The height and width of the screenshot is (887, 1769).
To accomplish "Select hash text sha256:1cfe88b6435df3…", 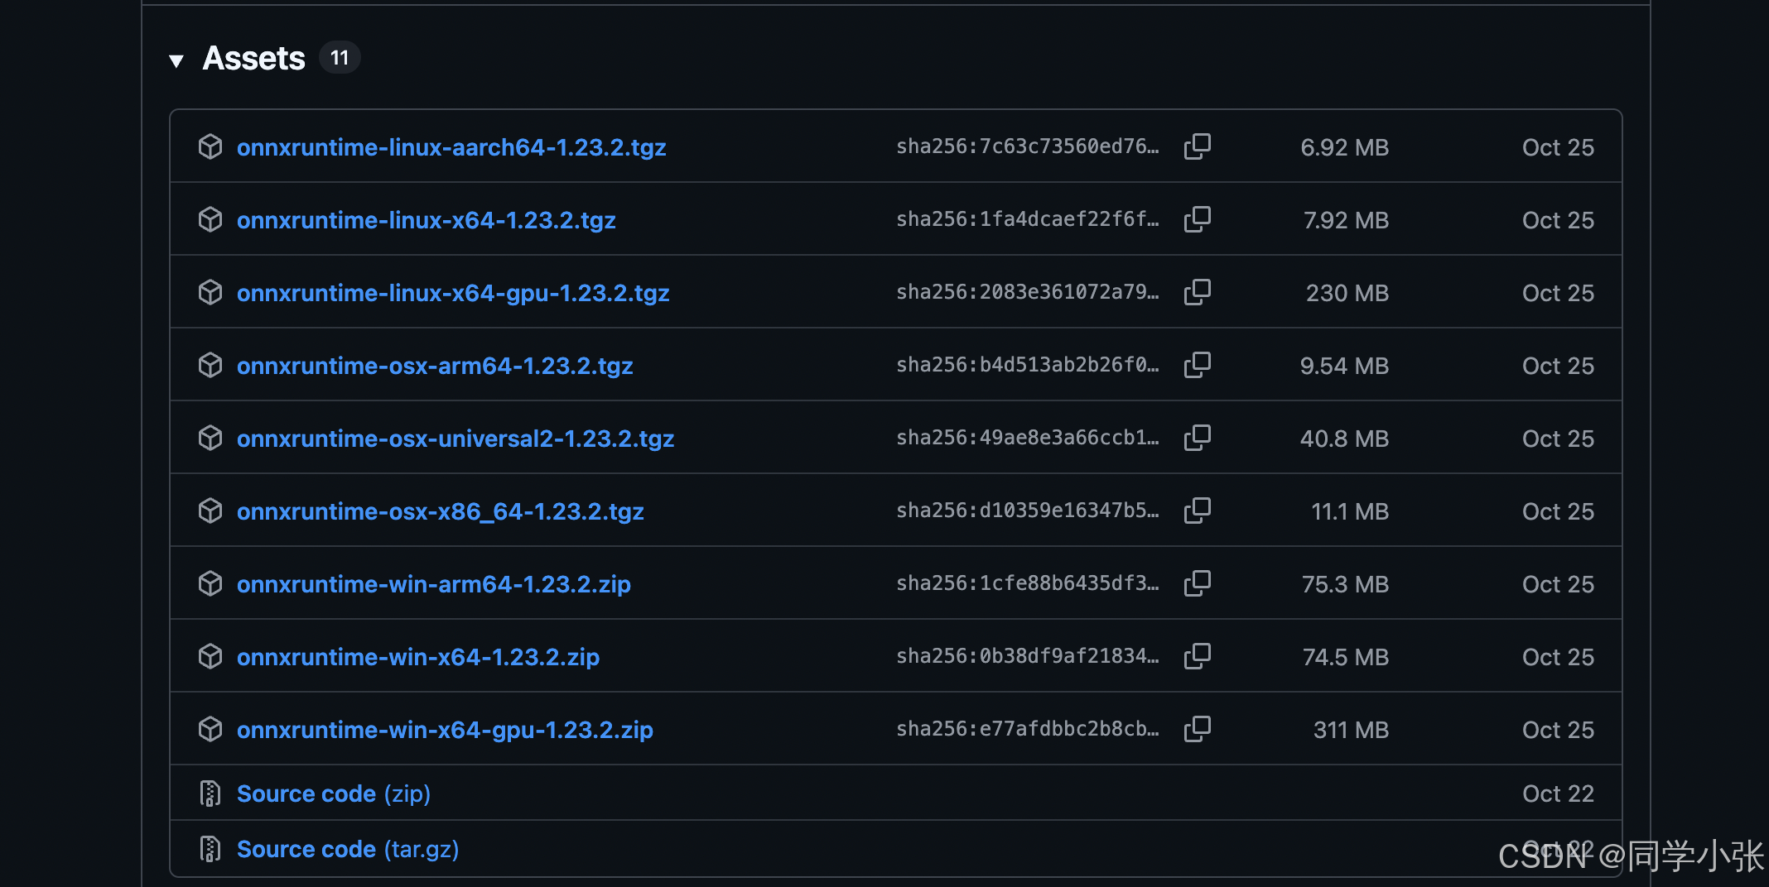I will point(1028,583).
